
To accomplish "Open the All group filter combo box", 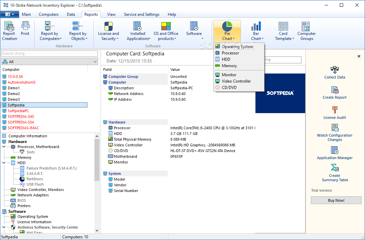I will click(50, 62).
